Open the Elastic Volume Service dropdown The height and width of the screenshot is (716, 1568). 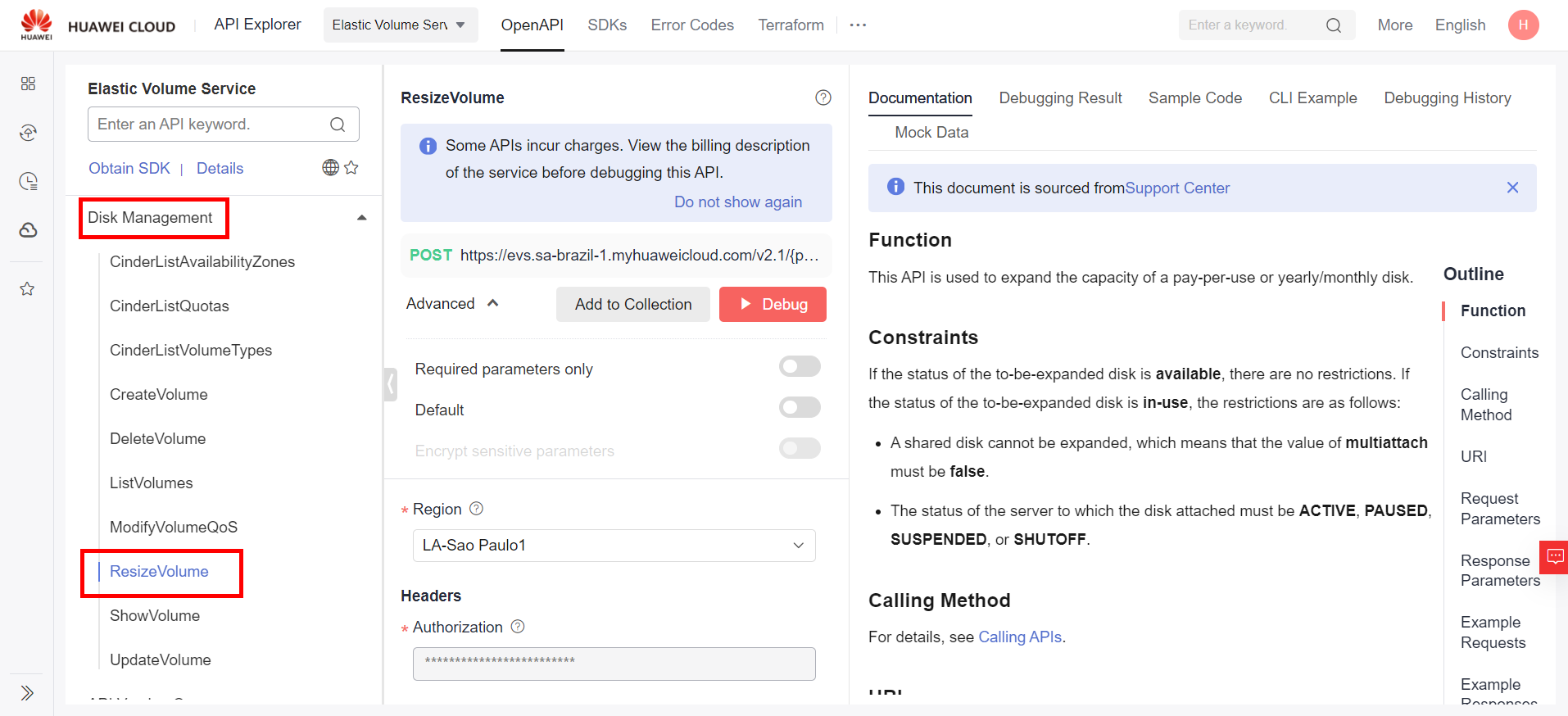[400, 25]
